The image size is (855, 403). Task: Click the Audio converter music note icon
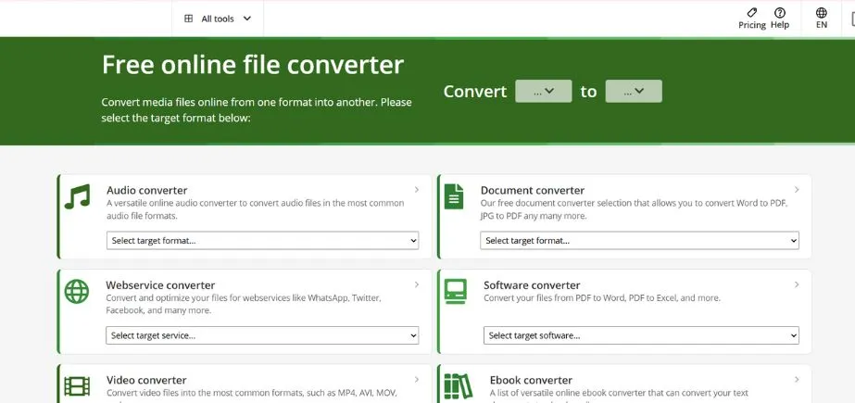click(77, 196)
